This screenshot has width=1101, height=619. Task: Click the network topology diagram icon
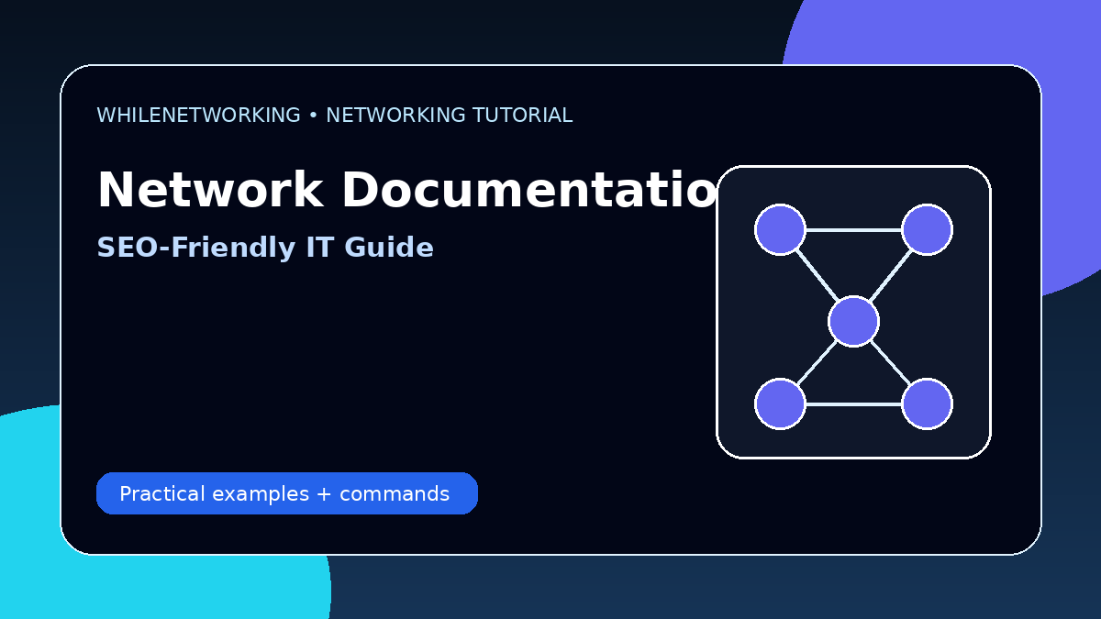pos(853,312)
